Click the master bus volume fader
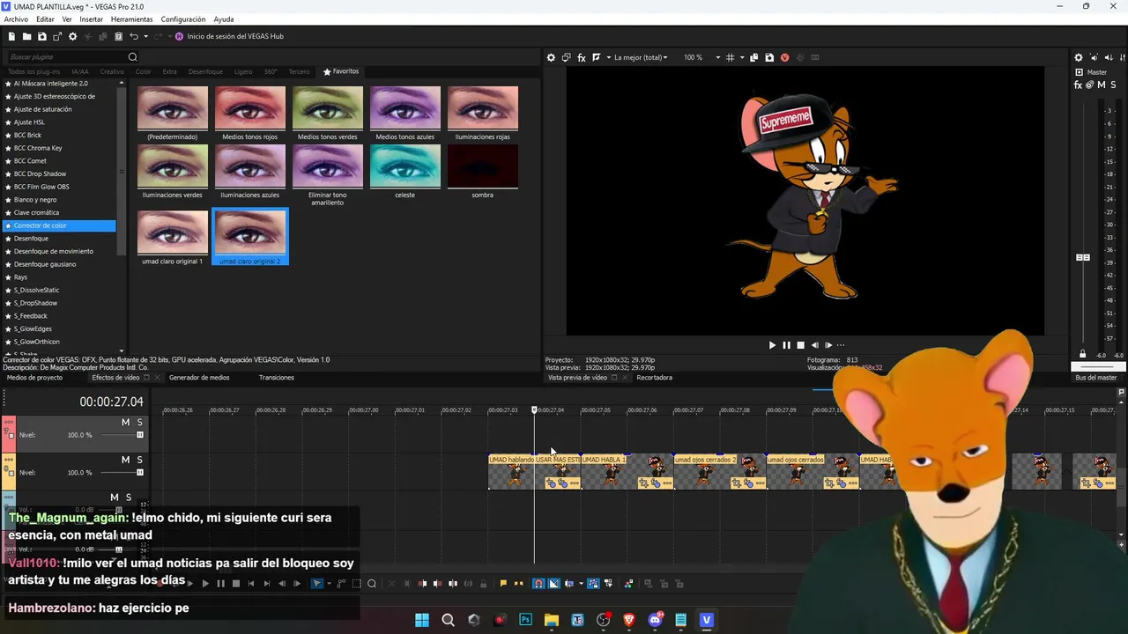Viewport: 1128px width, 634px height. tap(1083, 257)
